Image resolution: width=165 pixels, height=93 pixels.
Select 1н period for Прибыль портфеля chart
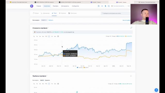[x=37, y=84]
